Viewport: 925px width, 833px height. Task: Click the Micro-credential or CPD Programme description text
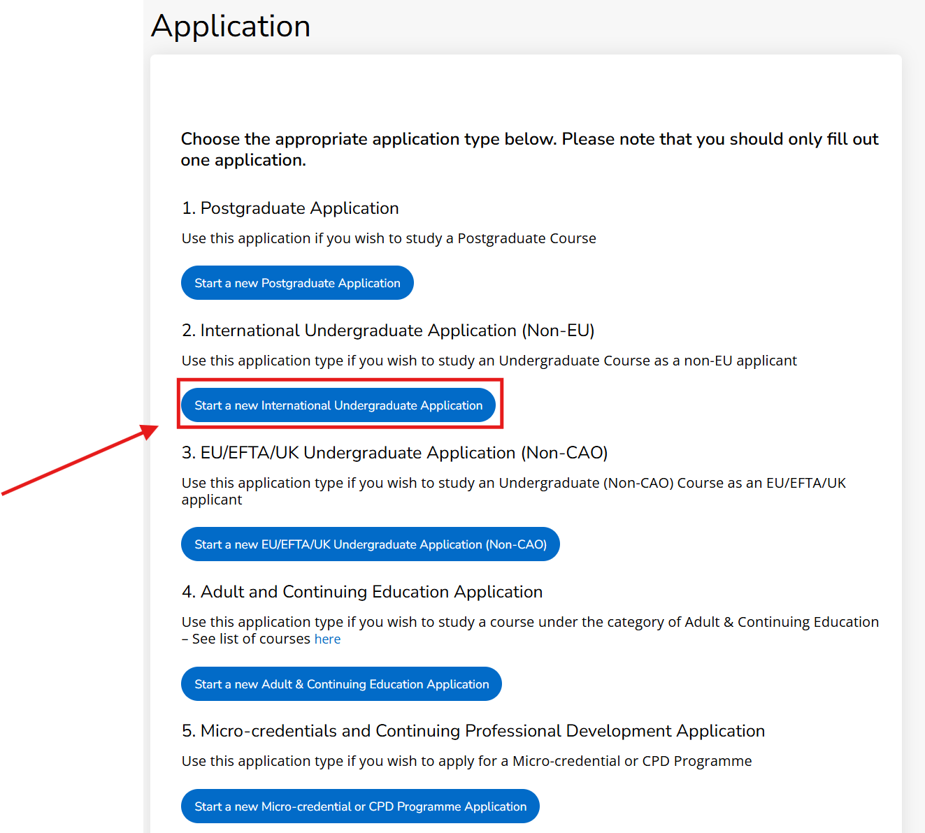[466, 761]
